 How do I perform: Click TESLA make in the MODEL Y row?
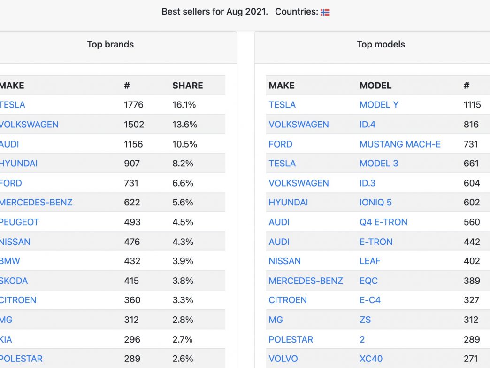tap(282, 105)
